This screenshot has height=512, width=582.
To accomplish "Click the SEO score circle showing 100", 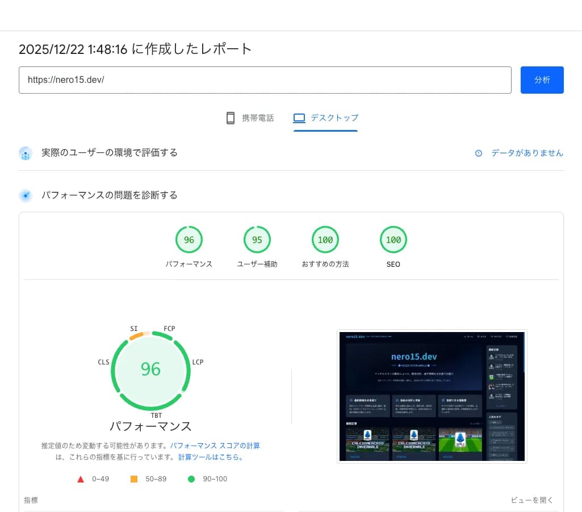I will point(393,240).
